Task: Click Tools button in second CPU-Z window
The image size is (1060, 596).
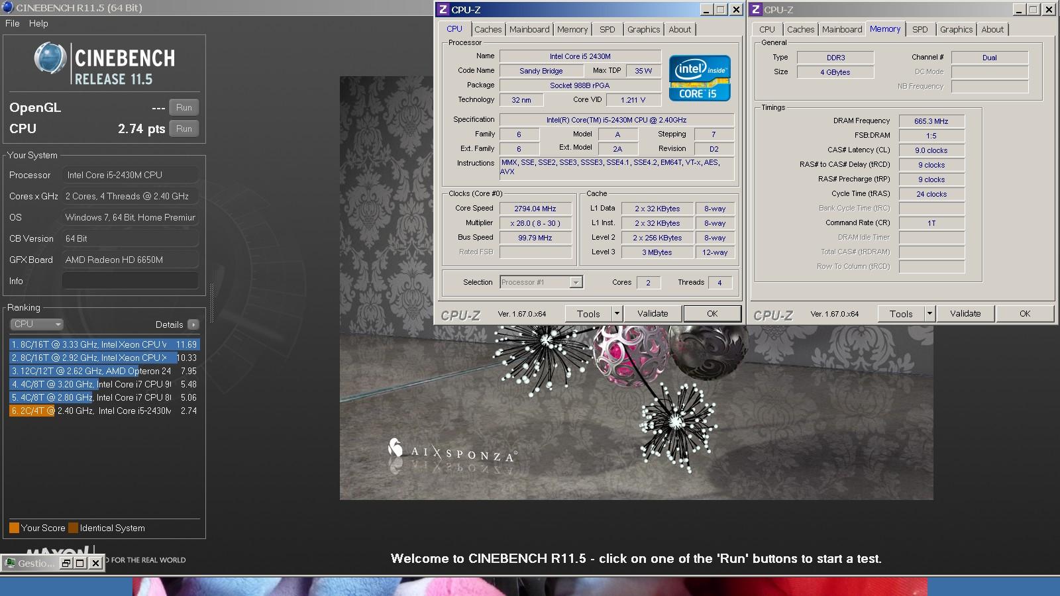Action: pos(901,314)
